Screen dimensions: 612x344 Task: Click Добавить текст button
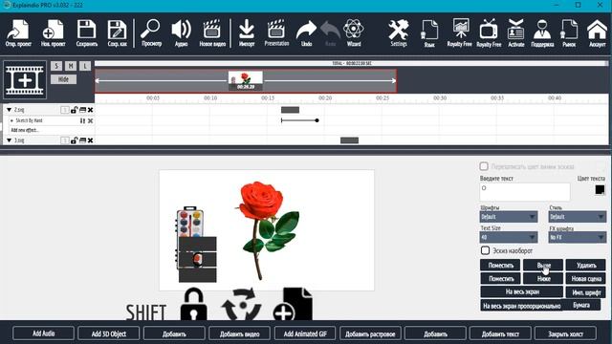point(500,333)
